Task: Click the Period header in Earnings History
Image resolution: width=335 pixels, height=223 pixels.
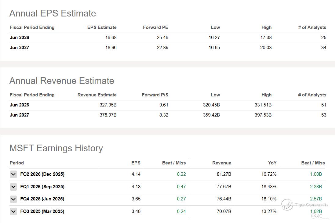Action: [17, 163]
